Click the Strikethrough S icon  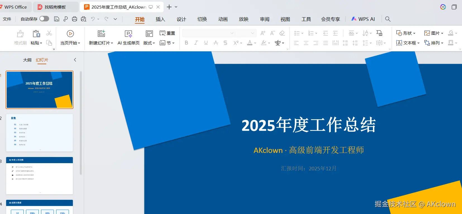[x=225, y=43]
